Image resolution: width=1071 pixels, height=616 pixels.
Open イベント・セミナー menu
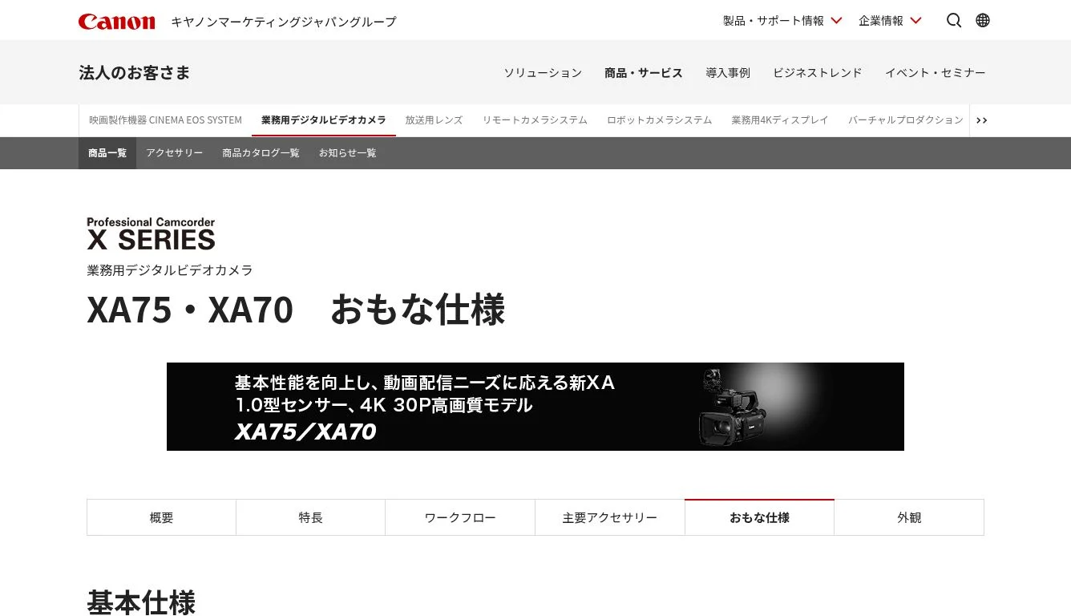(x=936, y=73)
